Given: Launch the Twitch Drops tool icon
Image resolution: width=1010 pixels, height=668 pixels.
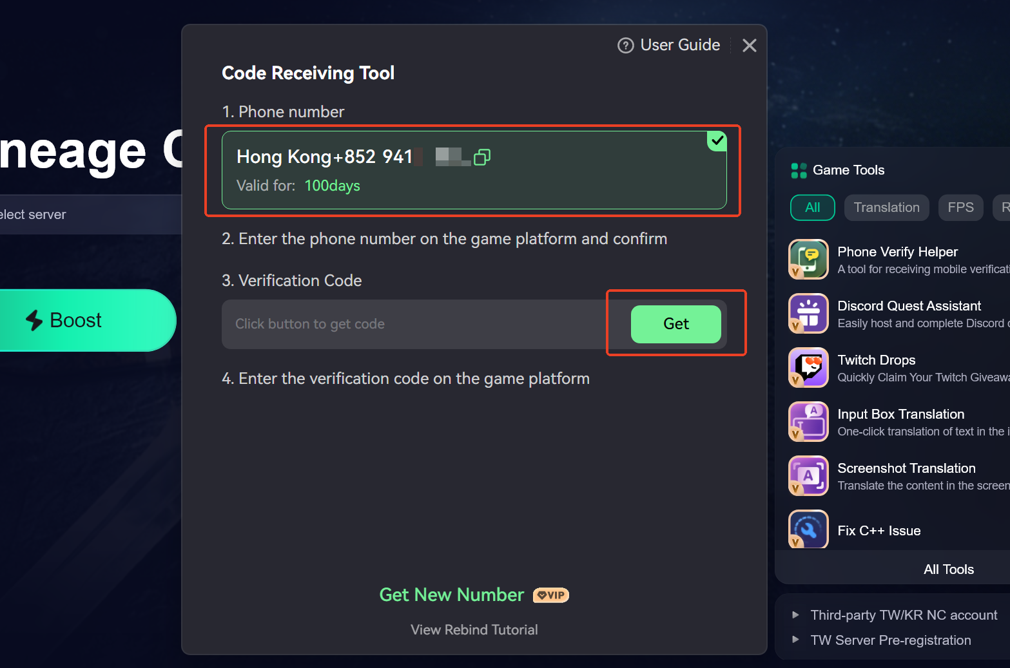Looking at the screenshot, I should point(808,367).
